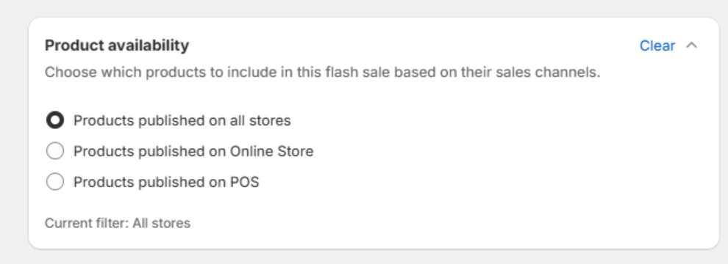Click the words "Online Store" in the second option
Screen dimensions: 728x264
coord(271,151)
